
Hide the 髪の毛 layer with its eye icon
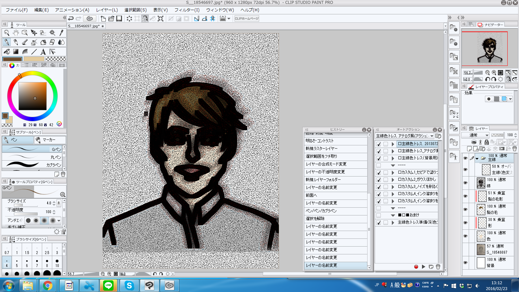click(x=465, y=209)
